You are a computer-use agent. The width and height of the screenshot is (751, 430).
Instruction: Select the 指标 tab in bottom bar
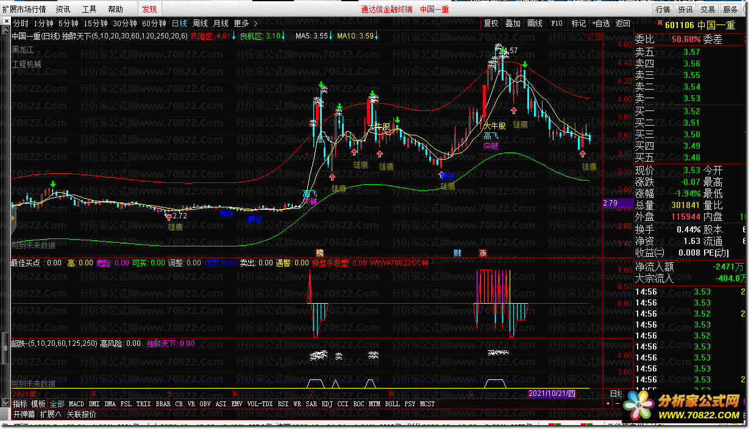(x=20, y=404)
